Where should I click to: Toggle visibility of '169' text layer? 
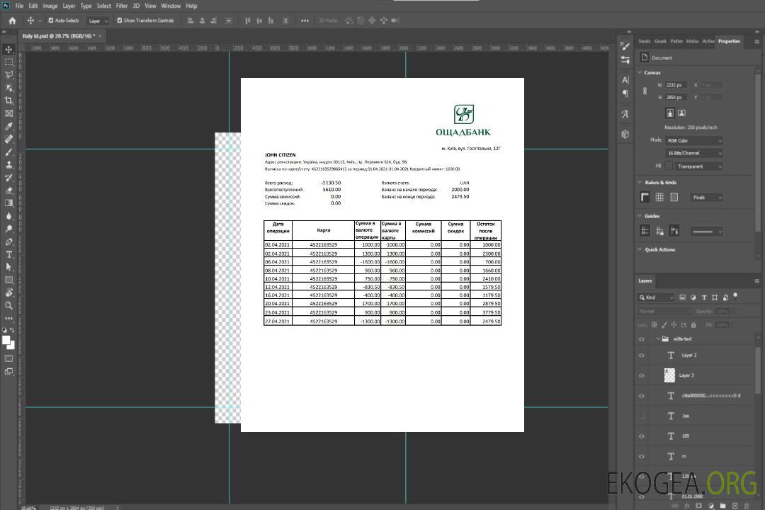click(x=642, y=436)
